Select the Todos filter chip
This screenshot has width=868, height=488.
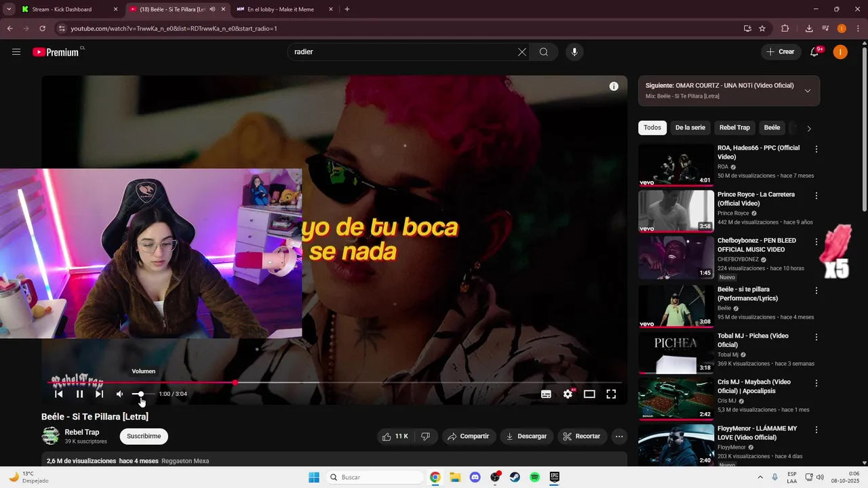(652, 127)
